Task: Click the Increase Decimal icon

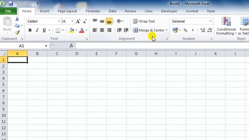Action: (x=203, y=30)
